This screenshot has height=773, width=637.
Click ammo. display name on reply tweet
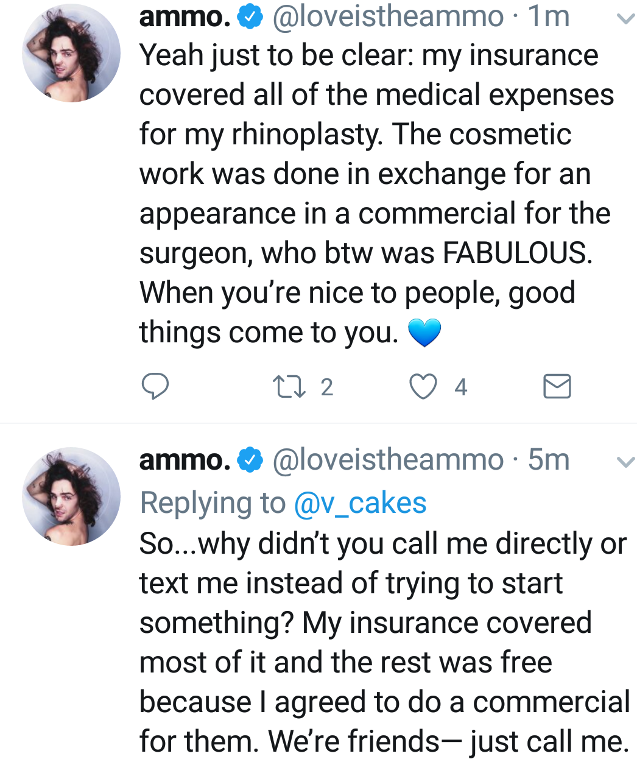click(x=185, y=460)
